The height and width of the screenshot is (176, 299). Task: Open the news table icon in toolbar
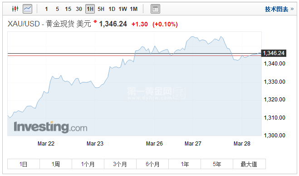156,9
